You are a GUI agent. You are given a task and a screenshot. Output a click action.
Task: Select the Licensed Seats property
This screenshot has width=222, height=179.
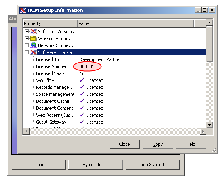(51, 73)
